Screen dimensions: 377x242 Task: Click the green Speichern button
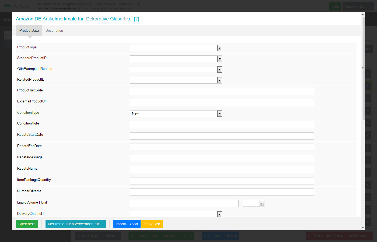tap(27, 224)
